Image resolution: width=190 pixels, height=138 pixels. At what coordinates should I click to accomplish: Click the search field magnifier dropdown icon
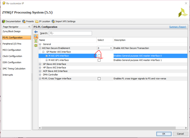52,33
